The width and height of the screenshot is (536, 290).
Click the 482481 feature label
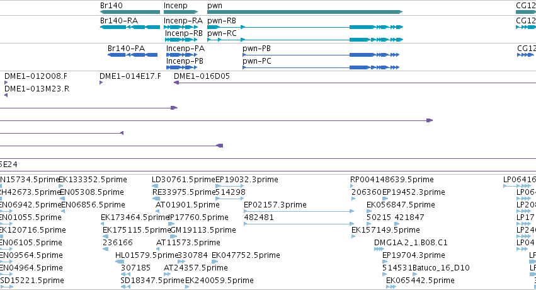[259, 217]
